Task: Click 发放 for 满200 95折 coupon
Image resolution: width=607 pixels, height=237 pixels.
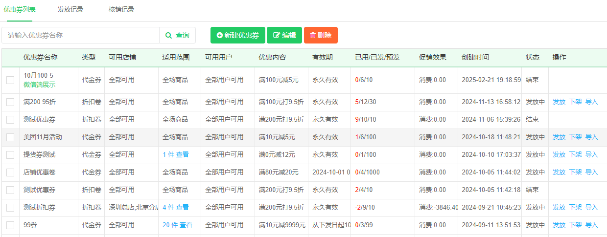Action: click(559, 102)
